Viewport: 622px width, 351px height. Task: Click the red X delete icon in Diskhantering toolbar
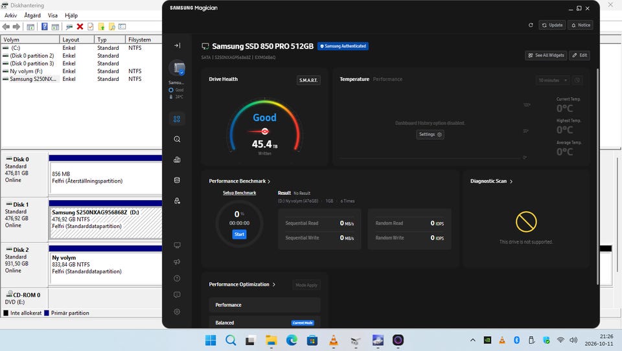80,27
